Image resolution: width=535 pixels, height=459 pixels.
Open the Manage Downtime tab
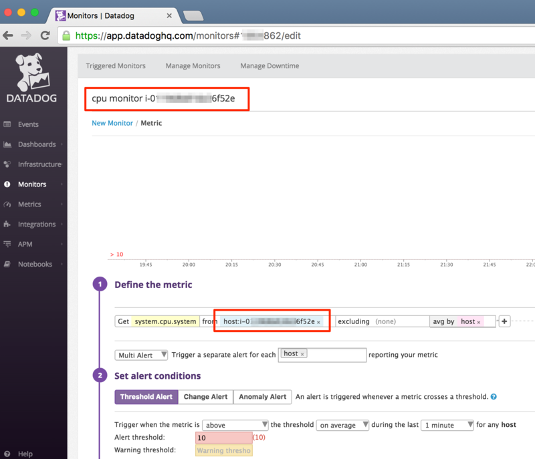pos(270,65)
